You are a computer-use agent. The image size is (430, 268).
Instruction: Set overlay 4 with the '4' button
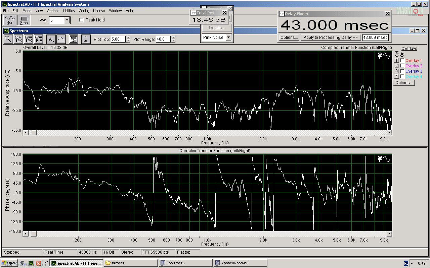396,77
